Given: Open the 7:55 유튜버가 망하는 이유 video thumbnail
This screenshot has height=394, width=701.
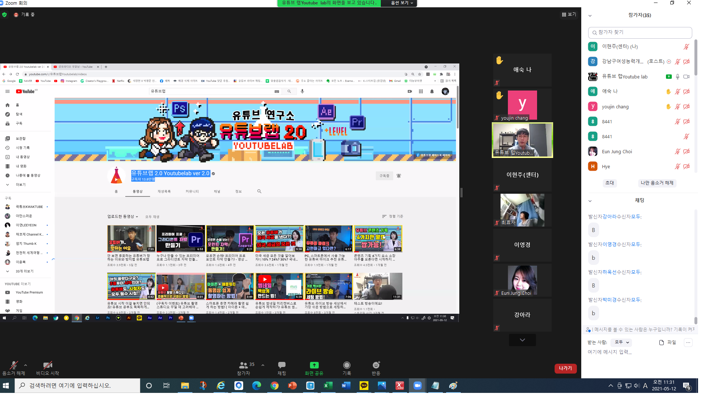Looking at the screenshot, I should [131, 239].
